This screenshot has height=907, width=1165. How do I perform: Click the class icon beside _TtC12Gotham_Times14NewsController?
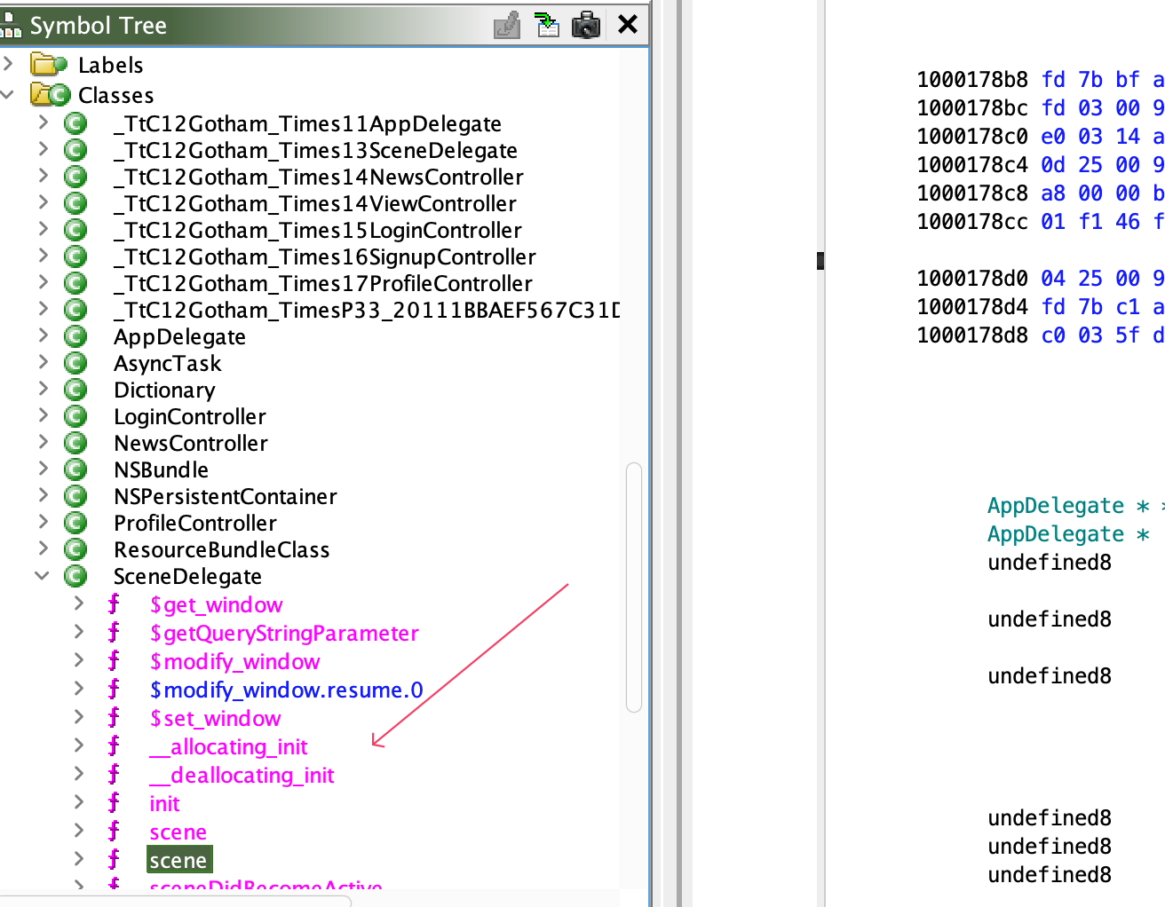click(x=75, y=177)
